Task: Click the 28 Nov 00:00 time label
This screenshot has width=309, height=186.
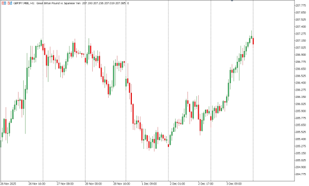Action: 93,184
